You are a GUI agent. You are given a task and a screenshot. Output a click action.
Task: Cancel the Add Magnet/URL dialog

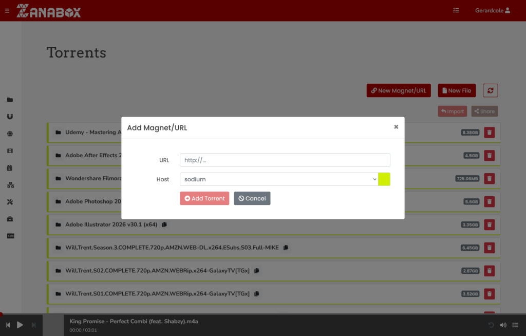tap(252, 198)
